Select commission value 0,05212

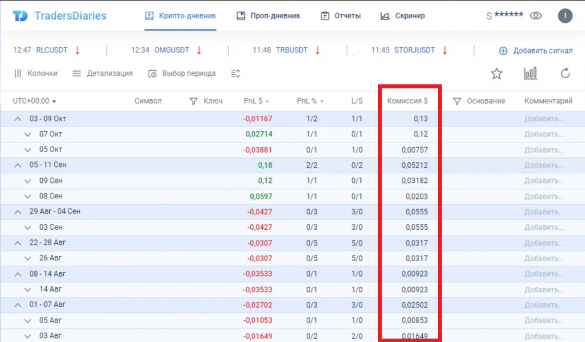pos(415,165)
